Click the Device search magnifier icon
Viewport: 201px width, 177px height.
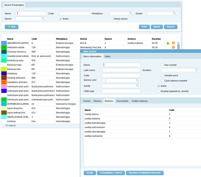tap(43, 18)
